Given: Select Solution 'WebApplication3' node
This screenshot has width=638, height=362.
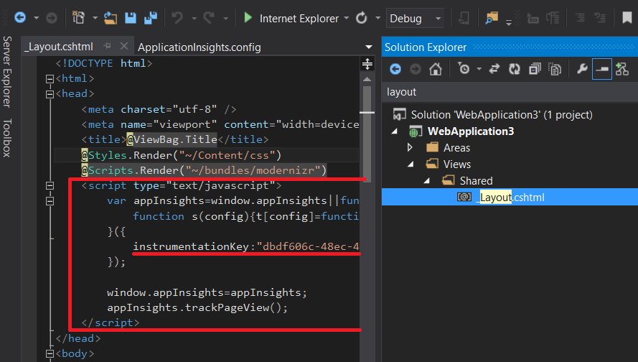Looking at the screenshot, I should coord(501,115).
